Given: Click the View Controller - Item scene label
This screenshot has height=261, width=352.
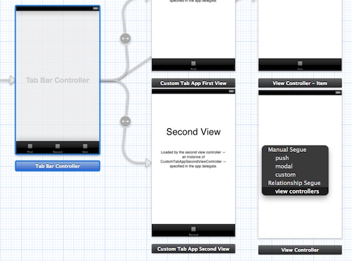Looking at the screenshot, I should (x=300, y=83).
